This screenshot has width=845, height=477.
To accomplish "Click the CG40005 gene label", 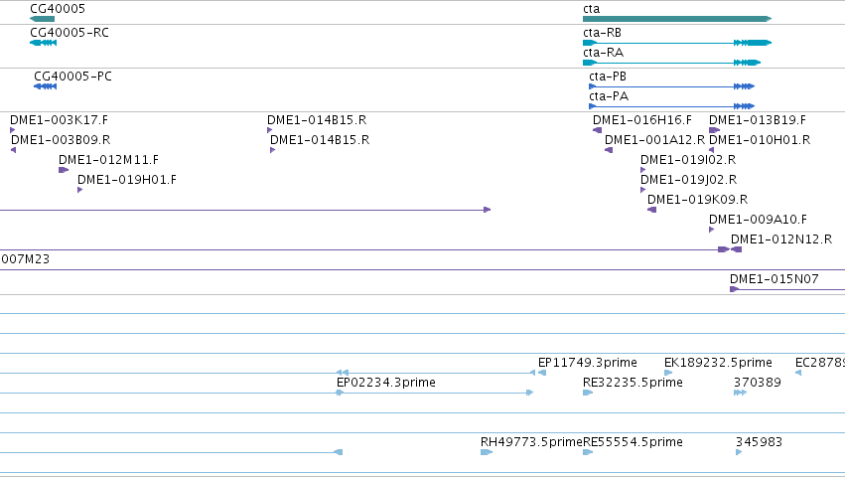I will [x=58, y=9].
